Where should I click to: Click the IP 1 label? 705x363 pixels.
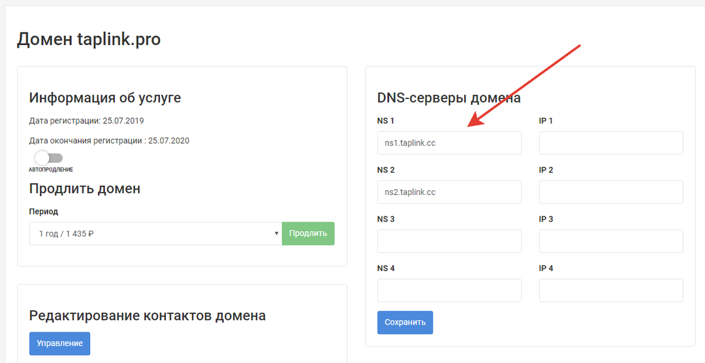click(546, 121)
